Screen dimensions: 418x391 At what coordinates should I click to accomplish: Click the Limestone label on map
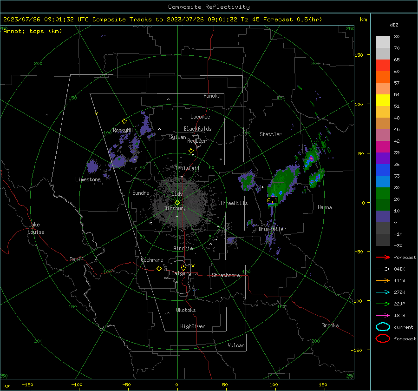(88, 179)
